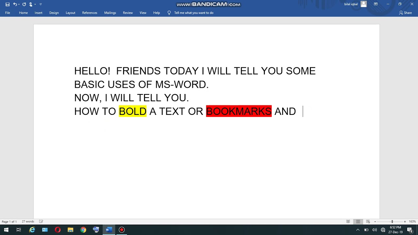Place cursor in highlighted word BOLD
The height and width of the screenshot is (235, 418).
133,111
